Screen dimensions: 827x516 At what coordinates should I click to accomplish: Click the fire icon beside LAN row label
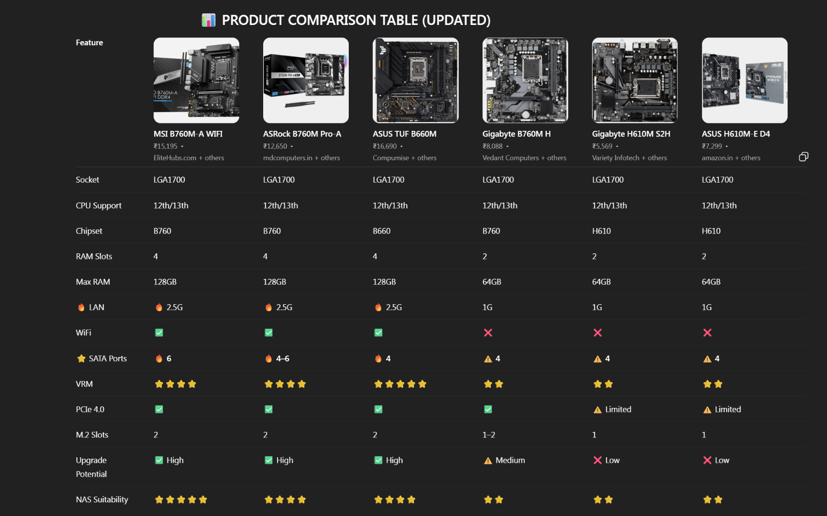[81, 307]
